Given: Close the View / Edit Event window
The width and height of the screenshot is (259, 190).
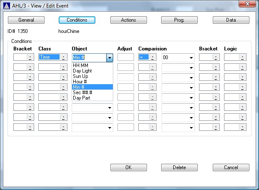Looking at the screenshot, I should (x=248, y=4).
